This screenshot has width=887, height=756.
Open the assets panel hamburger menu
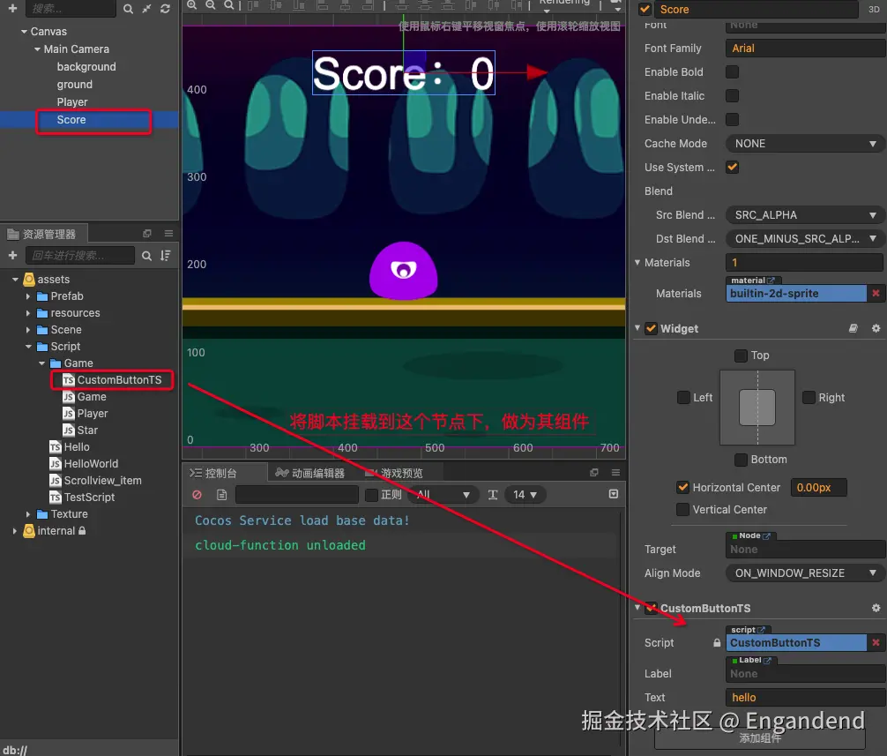coord(168,233)
